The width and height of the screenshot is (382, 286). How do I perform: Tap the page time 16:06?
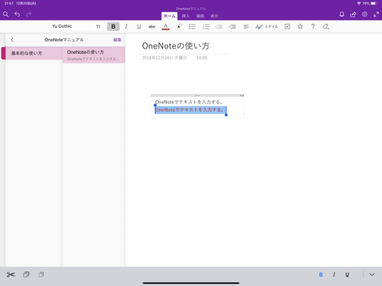point(202,58)
